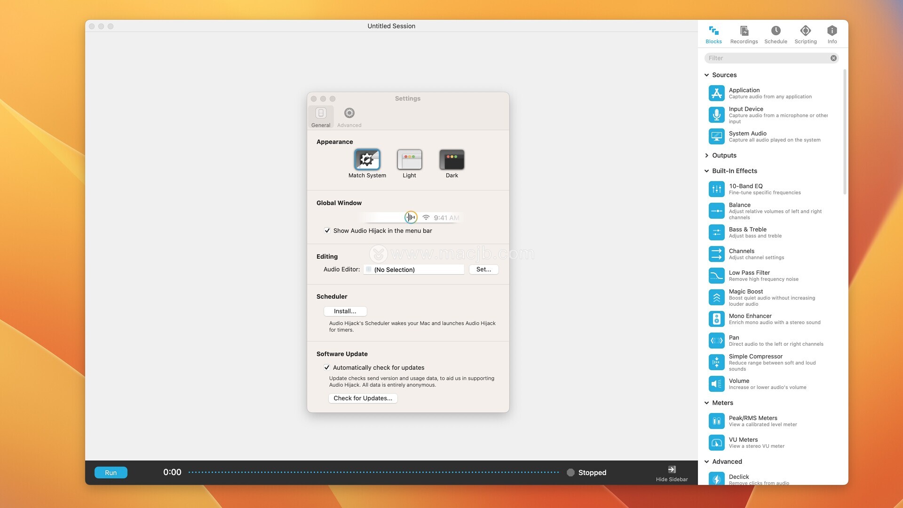Viewport: 903px width, 508px height.
Task: Choose the Light appearance
Action: 409,160
